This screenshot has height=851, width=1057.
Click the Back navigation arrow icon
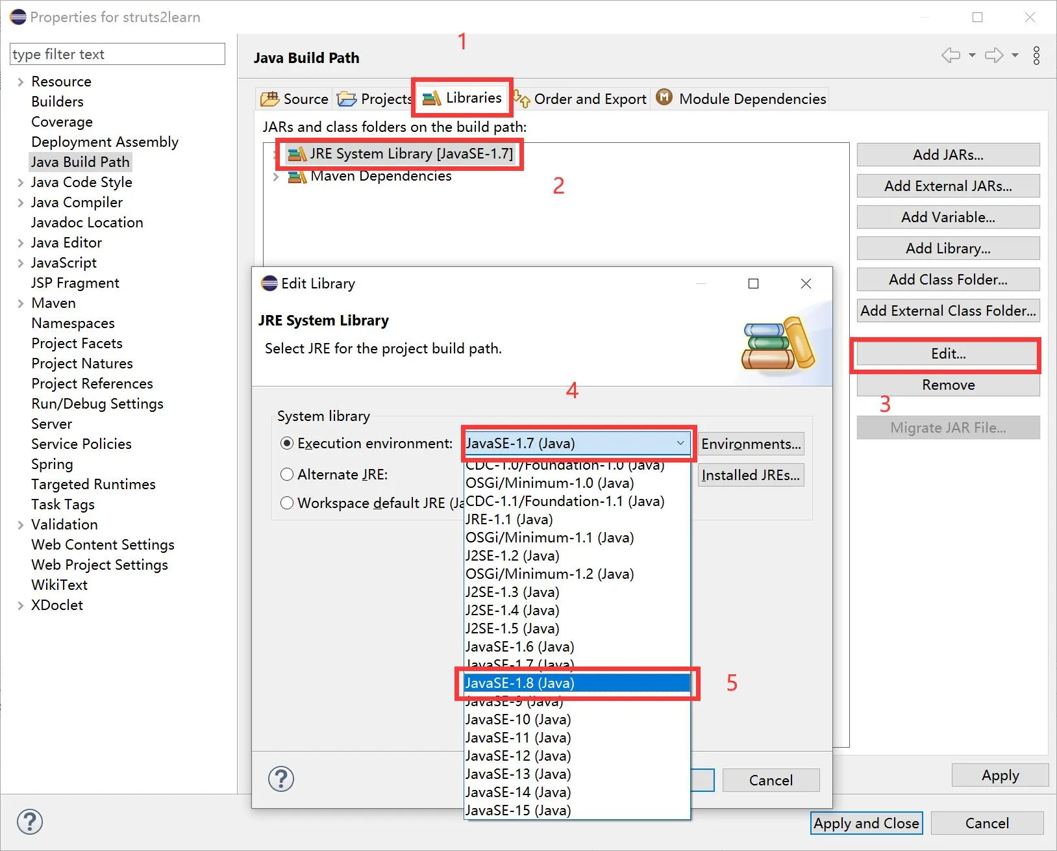pos(951,55)
